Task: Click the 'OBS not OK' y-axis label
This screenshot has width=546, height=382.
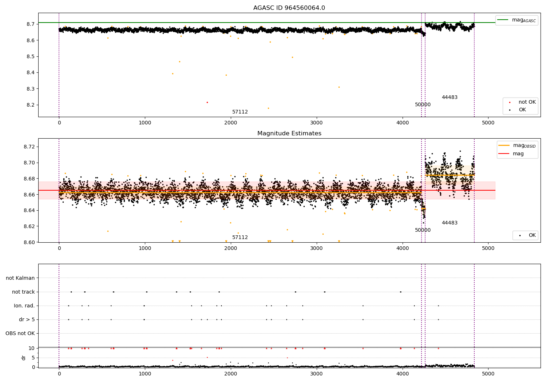Action: pos(20,333)
